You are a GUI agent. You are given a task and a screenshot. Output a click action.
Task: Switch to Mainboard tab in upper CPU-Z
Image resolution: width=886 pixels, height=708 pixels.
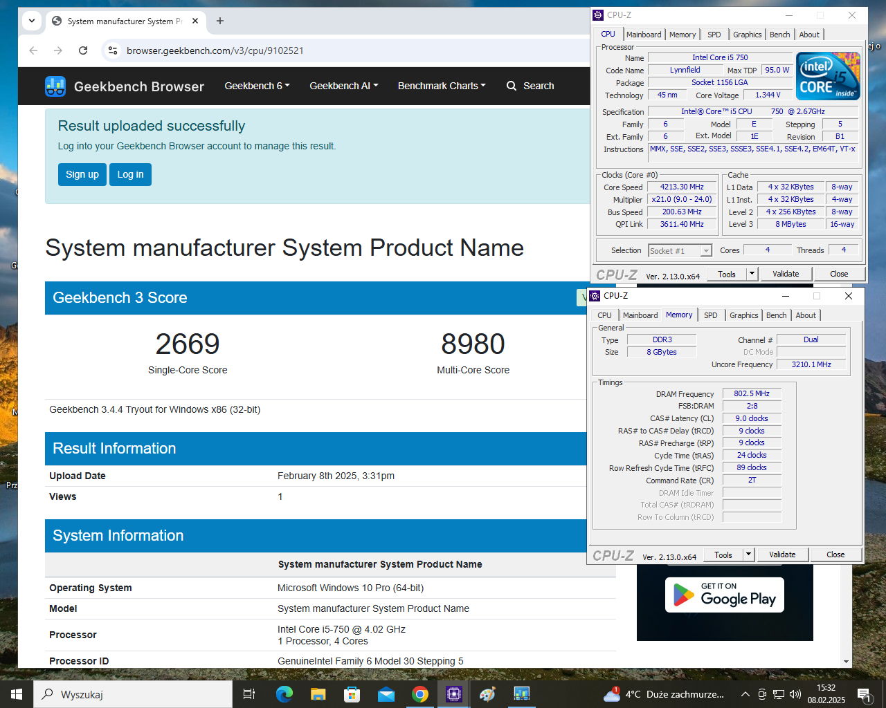644,35
